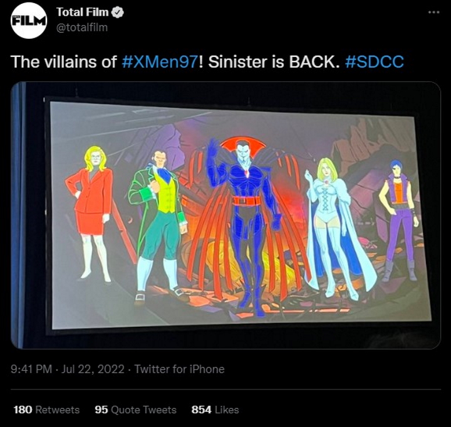Click the 9:41 PM time link

[31, 369]
